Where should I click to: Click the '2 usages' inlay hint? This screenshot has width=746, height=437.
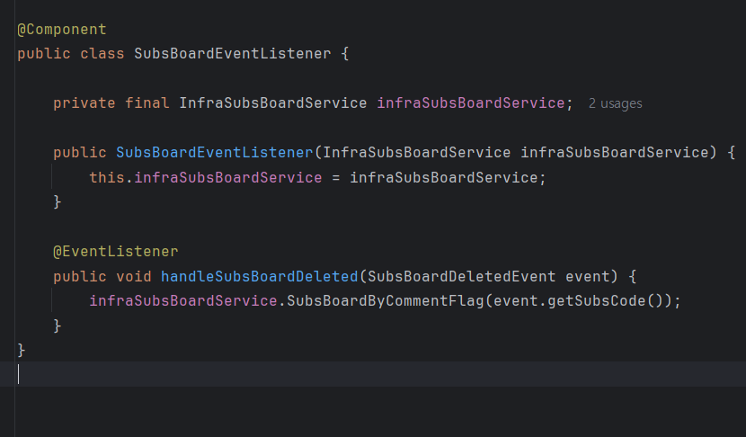click(615, 103)
